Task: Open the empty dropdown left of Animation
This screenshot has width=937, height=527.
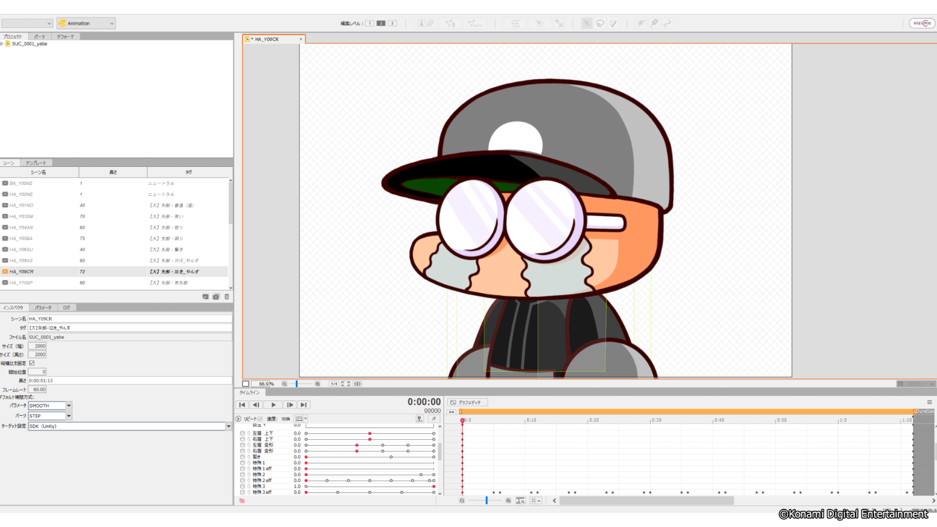Action: pyautogui.click(x=27, y=23)
